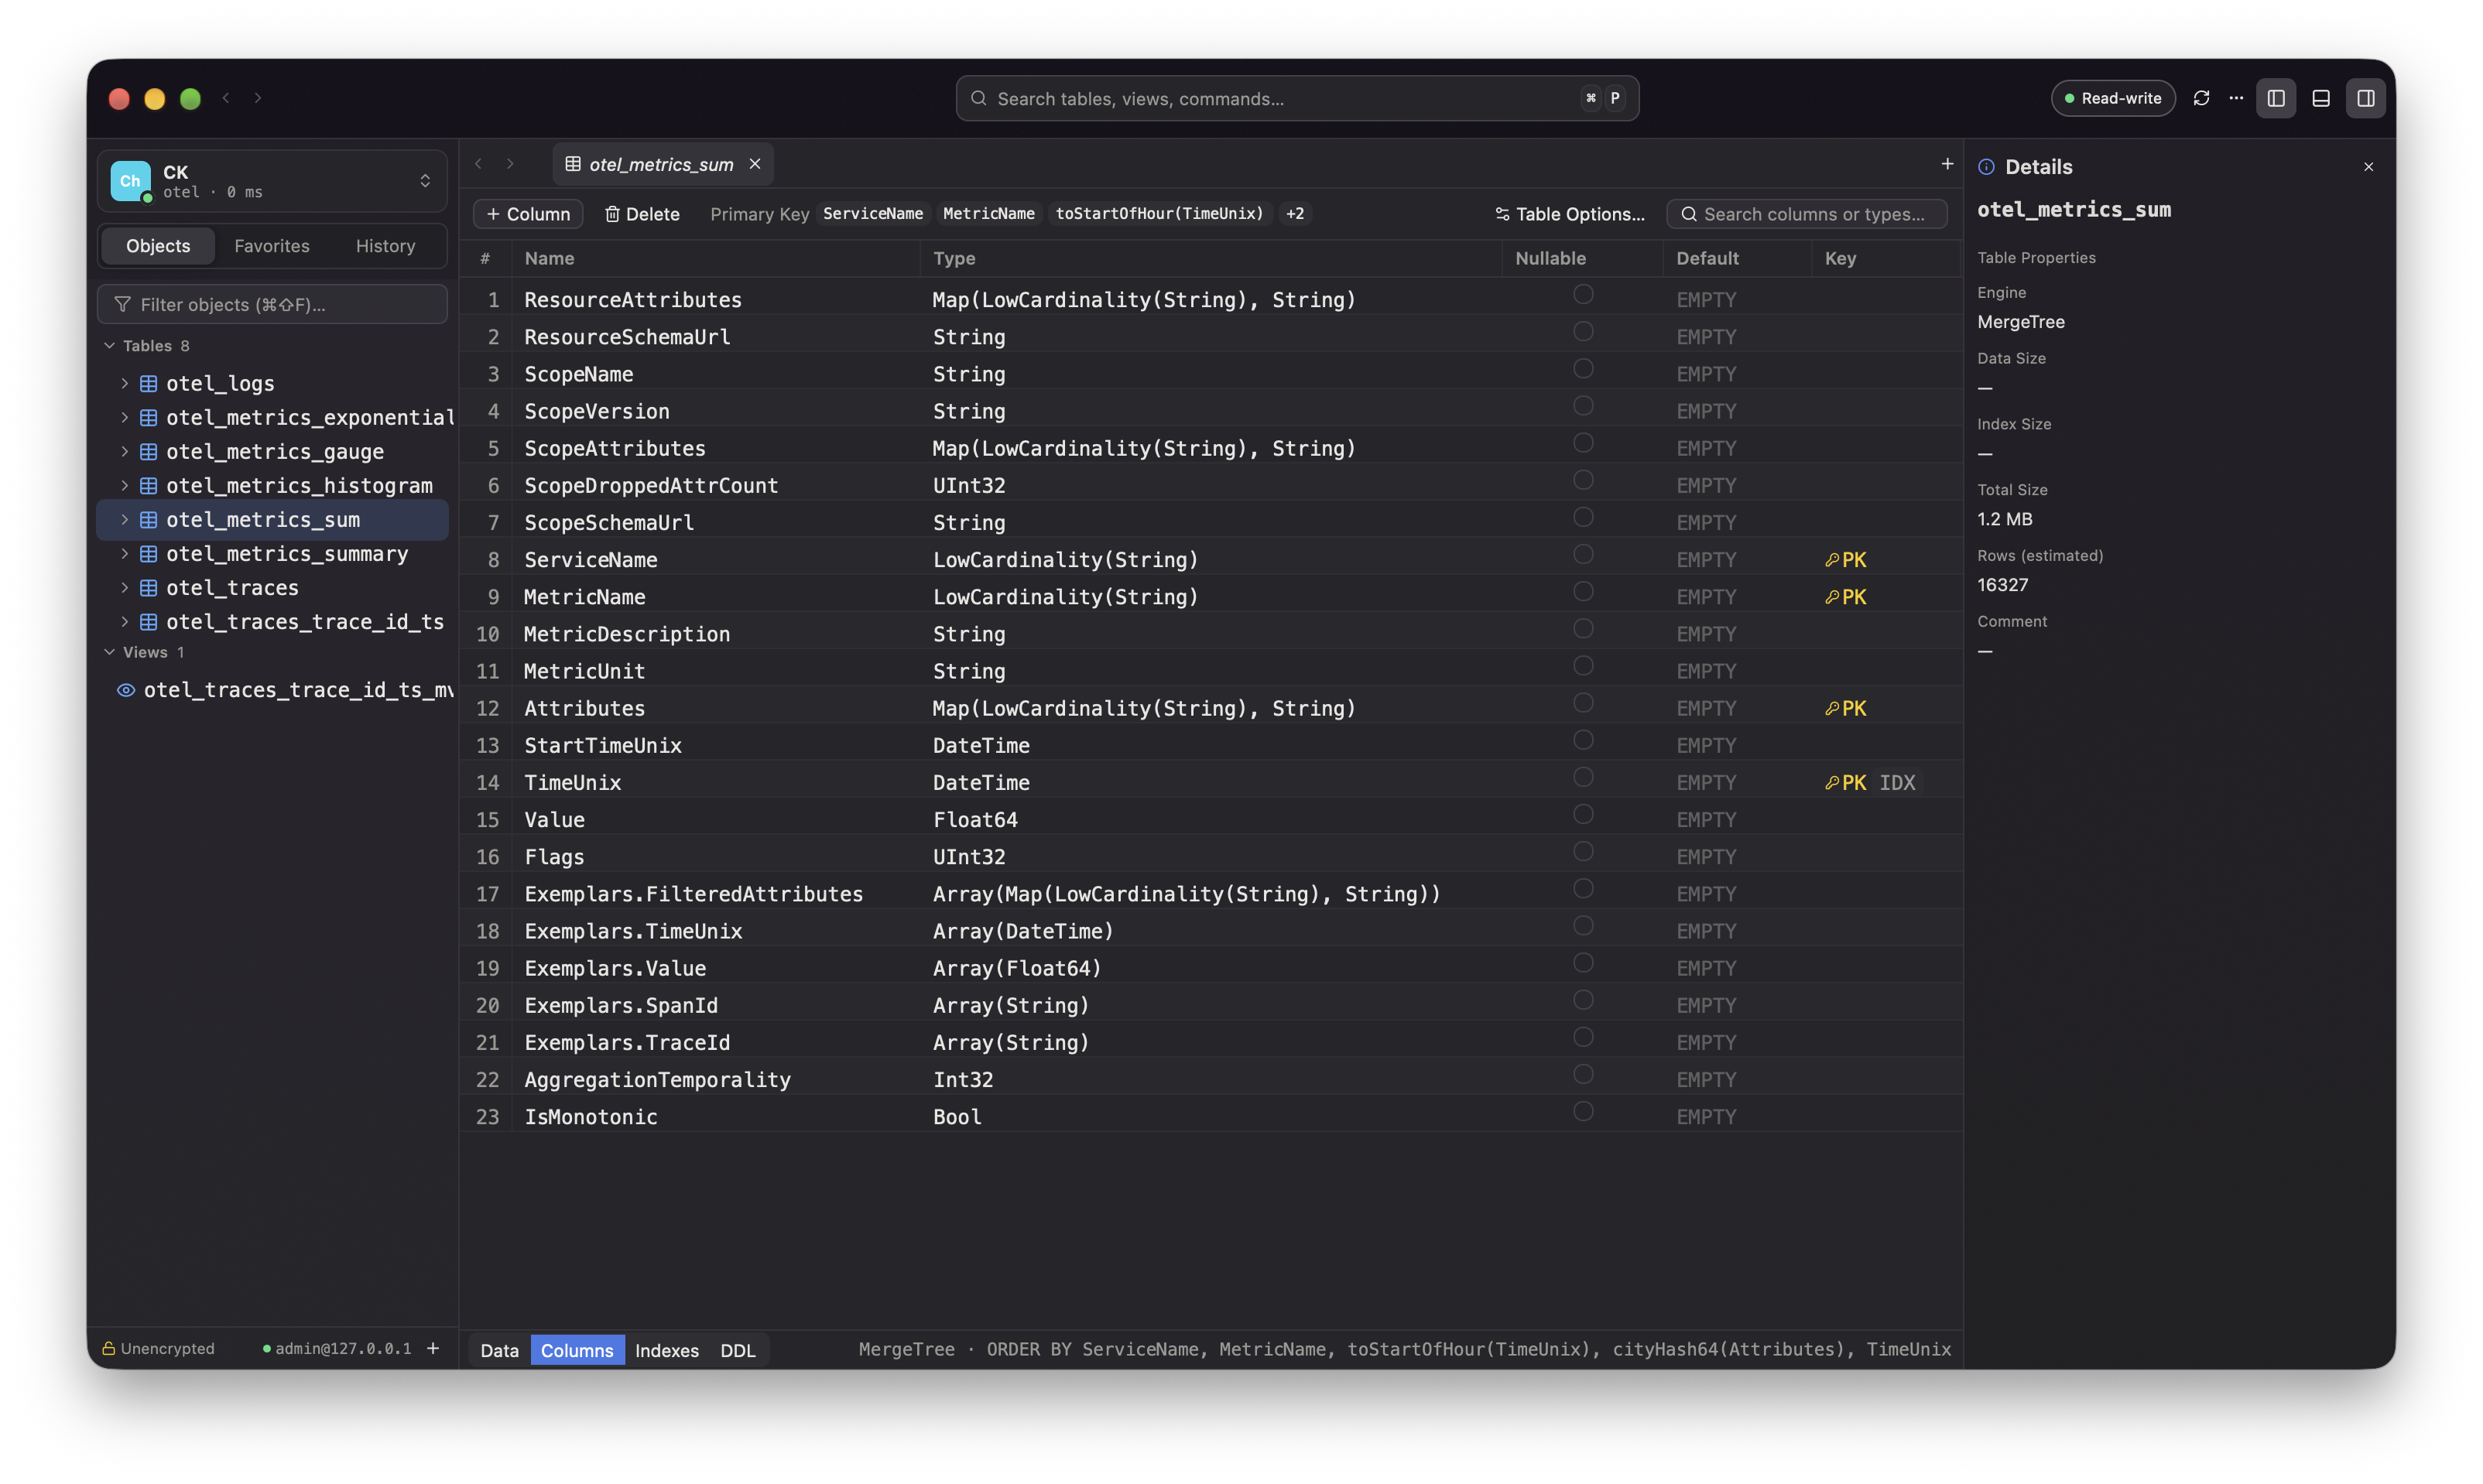
Task: Show the +2 additional primary key parts
Action: pyautogui.click(x=1295, y=214)
